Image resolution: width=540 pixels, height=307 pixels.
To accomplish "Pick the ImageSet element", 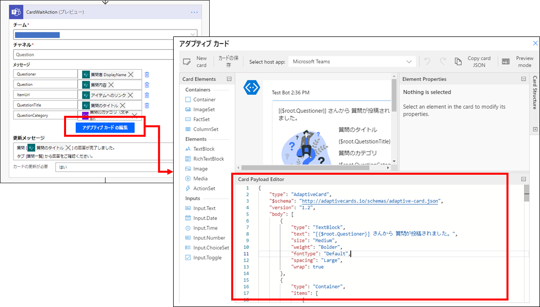I will [200, 109].
